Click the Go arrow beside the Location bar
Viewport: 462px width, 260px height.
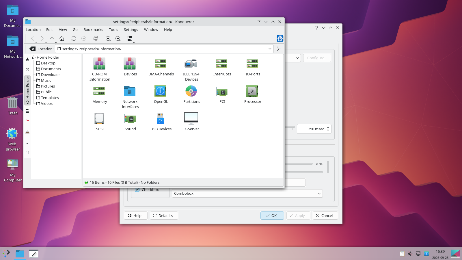(279, 49)
